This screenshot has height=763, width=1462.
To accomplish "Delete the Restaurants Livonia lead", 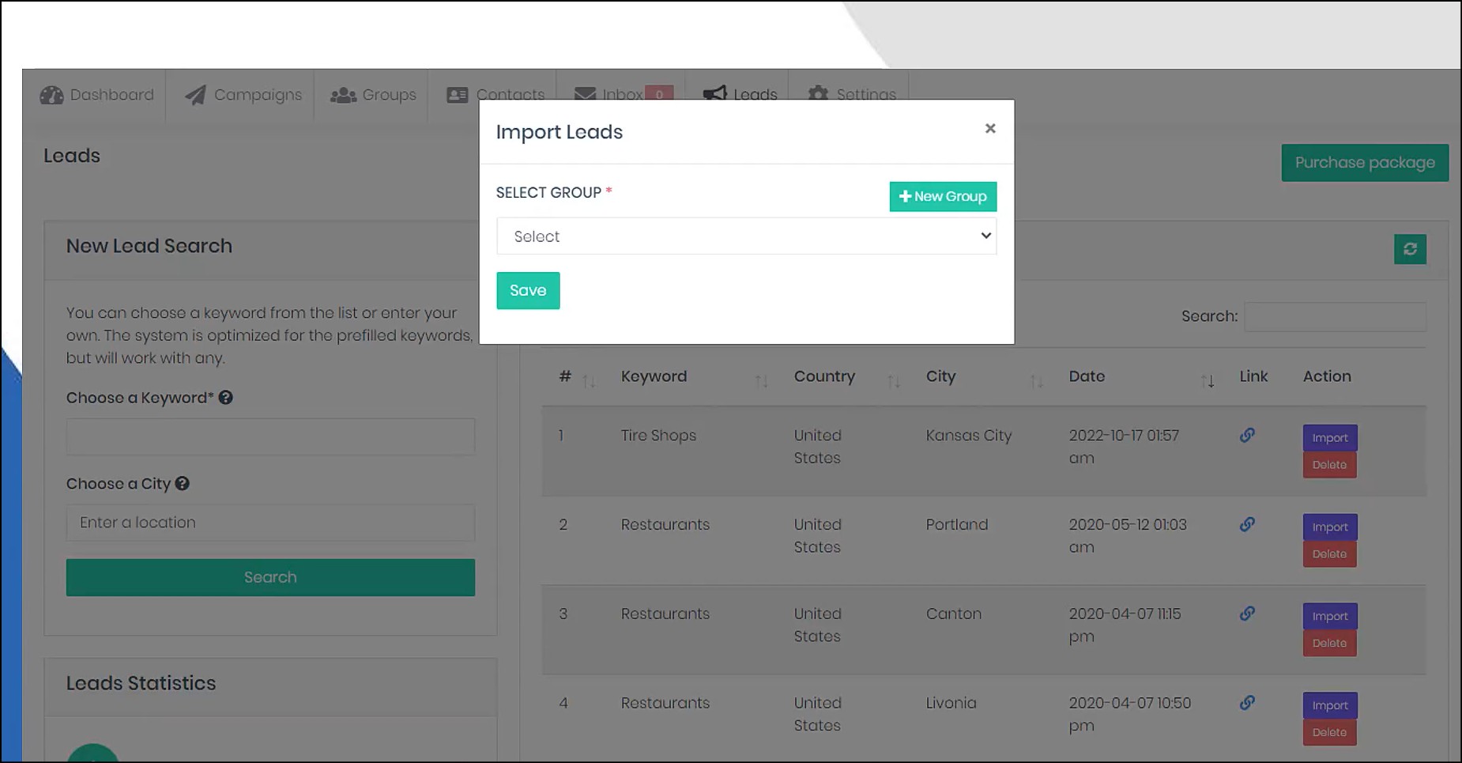I will pos(1330,733).
